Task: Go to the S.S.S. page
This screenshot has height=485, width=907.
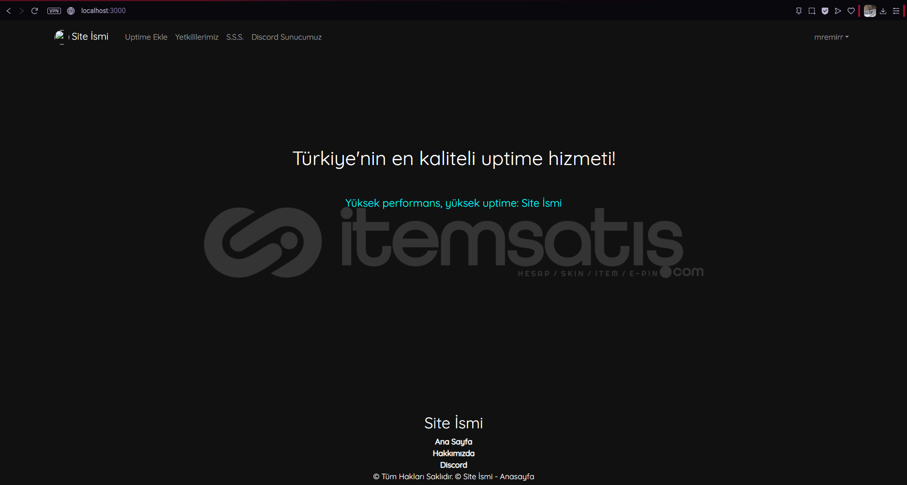Action: coord(235,37)
